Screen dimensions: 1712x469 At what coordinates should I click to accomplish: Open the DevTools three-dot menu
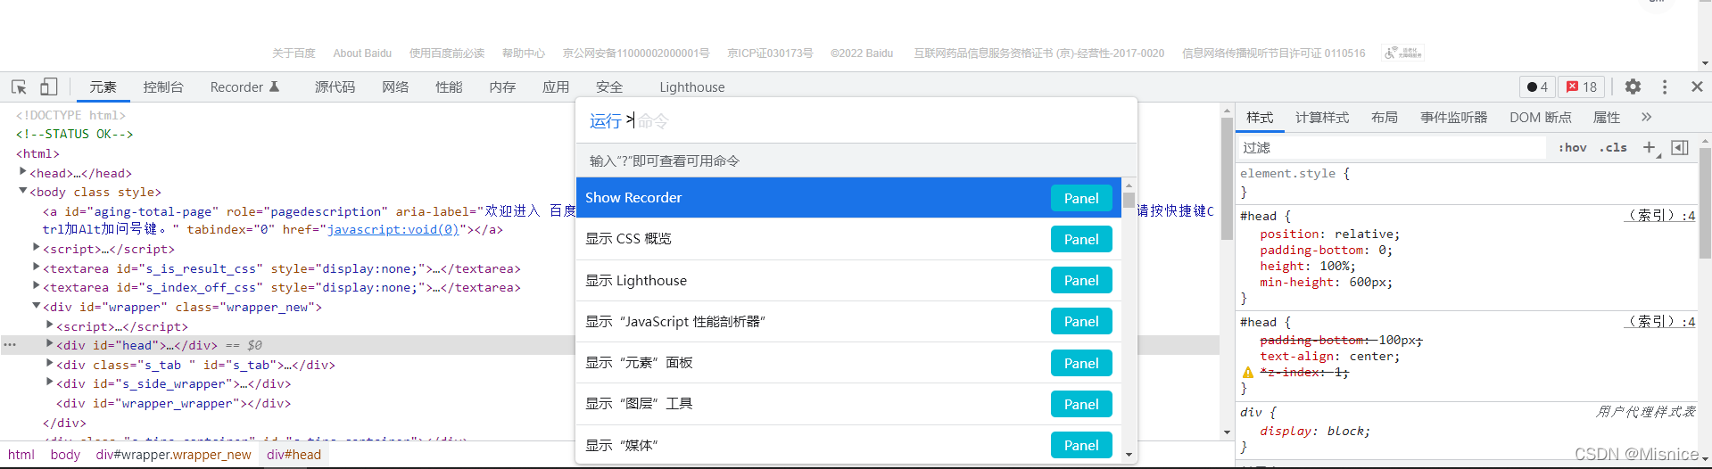(x=1665, y=86)
